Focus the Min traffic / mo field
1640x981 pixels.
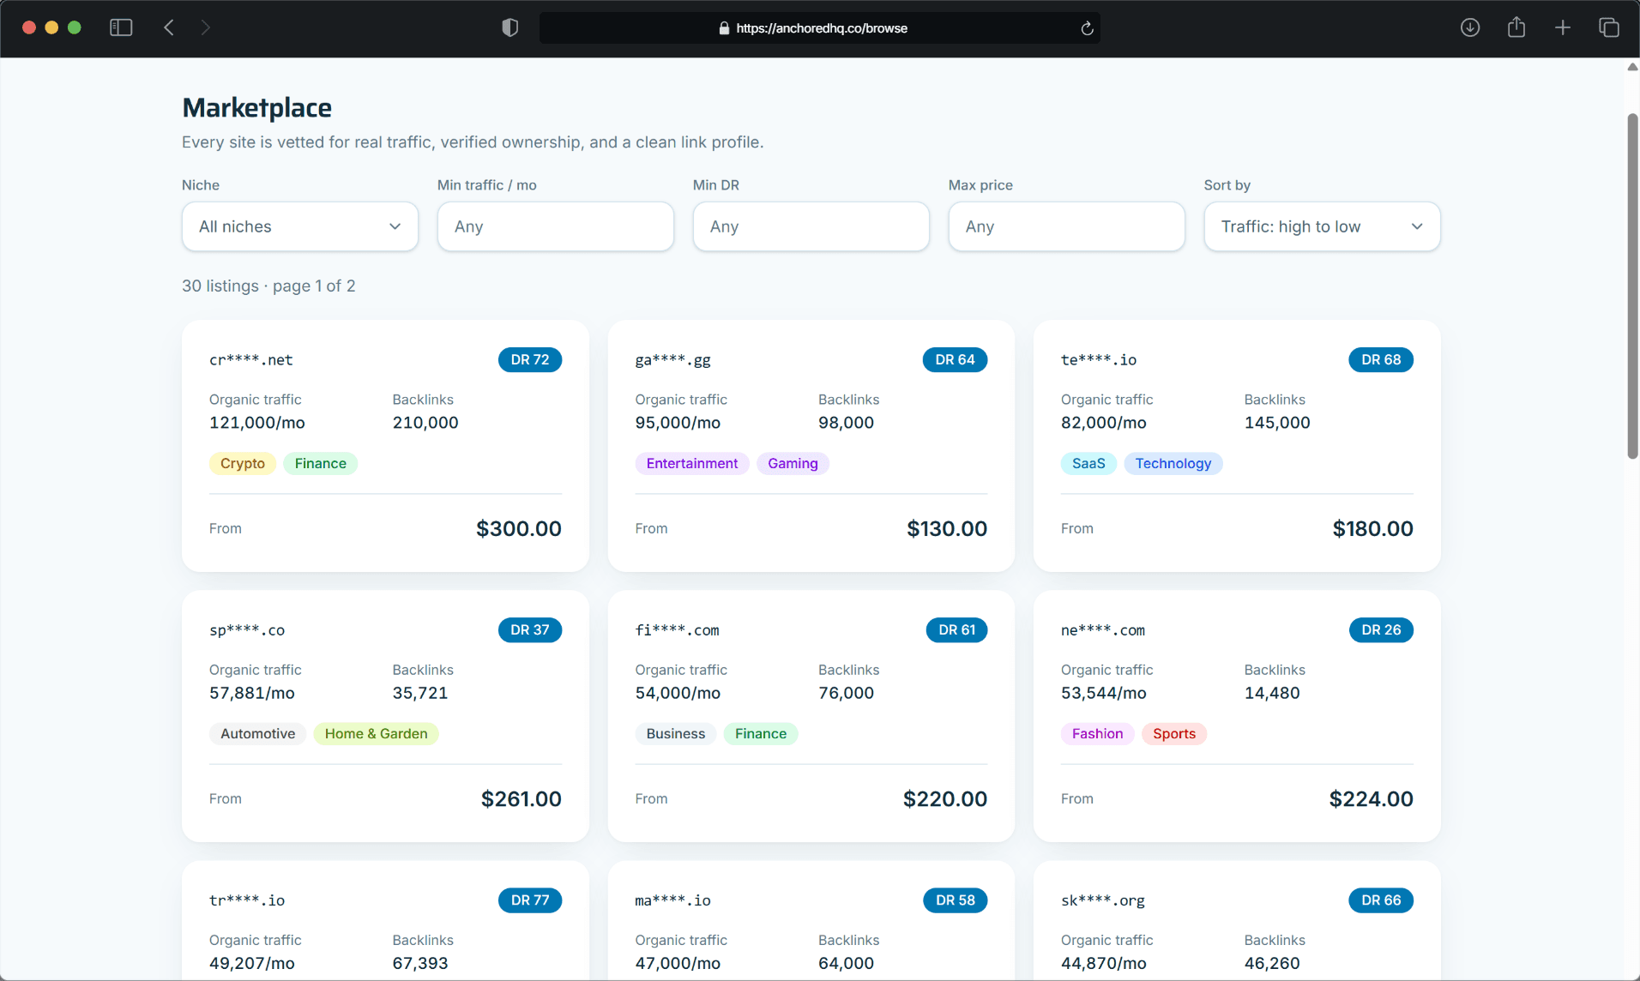point(556,226)
